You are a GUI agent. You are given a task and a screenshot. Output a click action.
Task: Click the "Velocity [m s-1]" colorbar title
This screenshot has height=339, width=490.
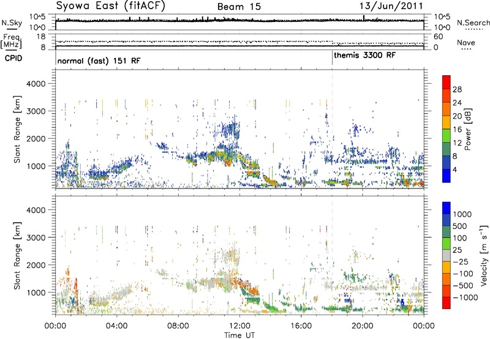coord(484,255)
